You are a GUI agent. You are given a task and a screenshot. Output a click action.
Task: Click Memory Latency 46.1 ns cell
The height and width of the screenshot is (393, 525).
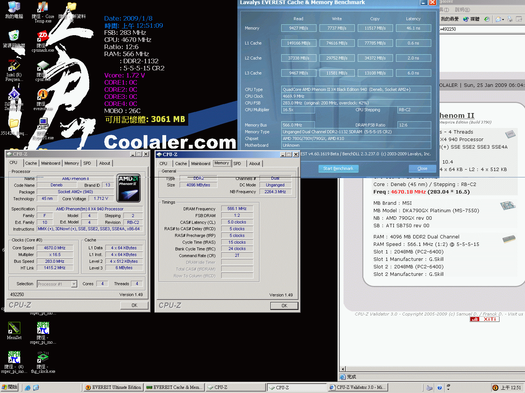pos(413,28)
